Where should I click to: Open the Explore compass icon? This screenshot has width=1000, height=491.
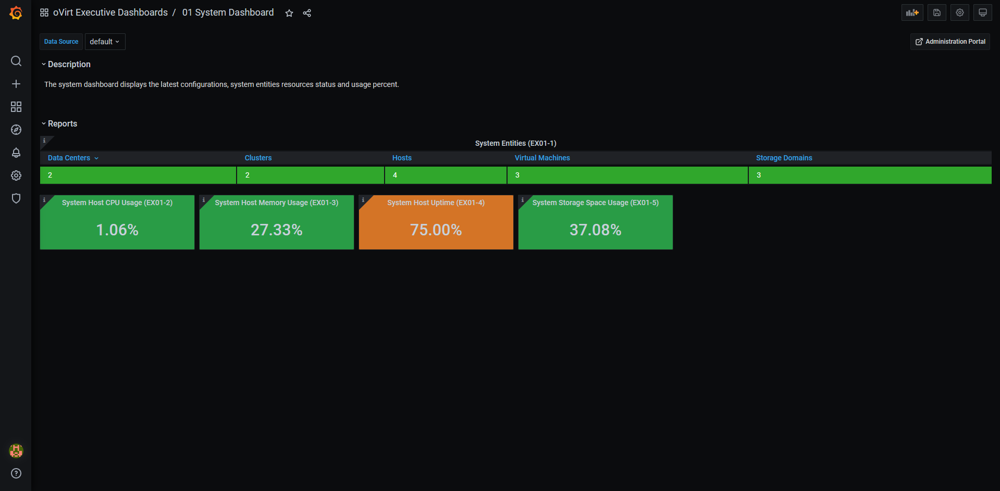16,130
